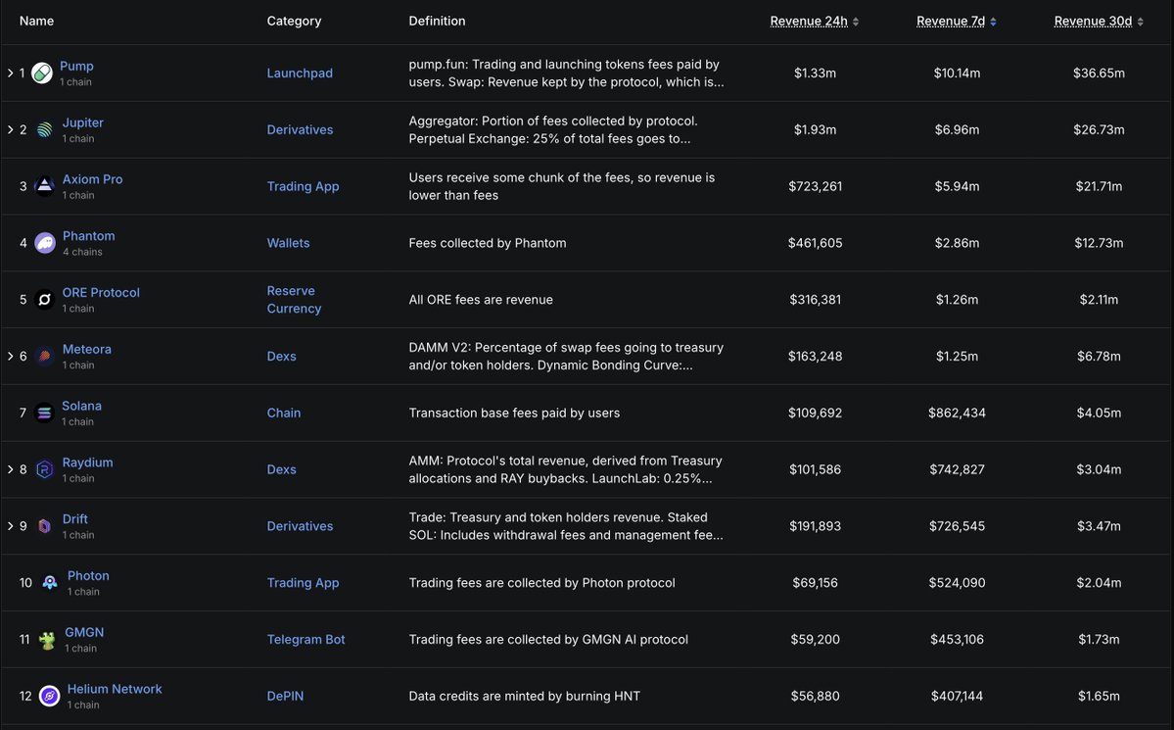Screen dimensions: 1174x730
Task: Click the GMGN frog logo icon
Action: click(47, 640)
